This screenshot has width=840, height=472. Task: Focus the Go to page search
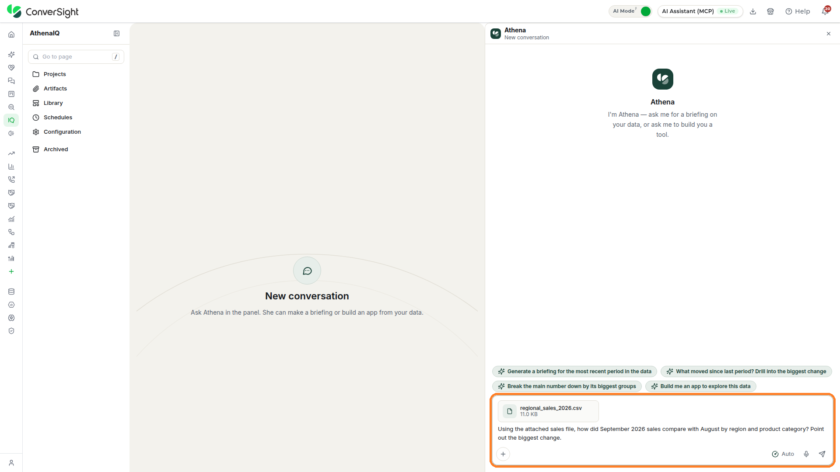(76, 57)
